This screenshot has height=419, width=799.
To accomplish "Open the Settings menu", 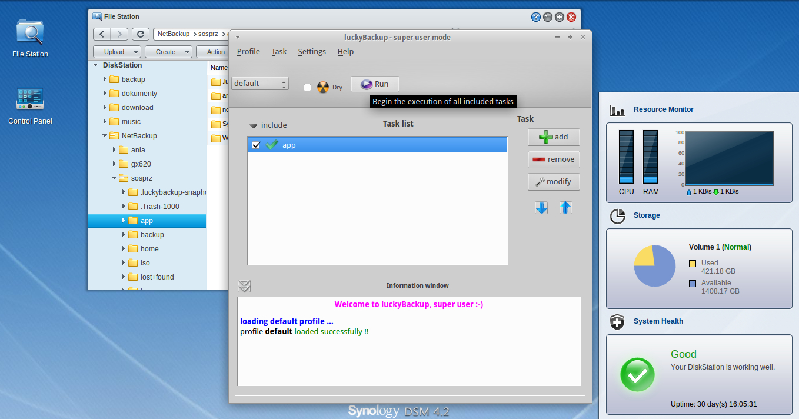I will [x=312, y=52].
